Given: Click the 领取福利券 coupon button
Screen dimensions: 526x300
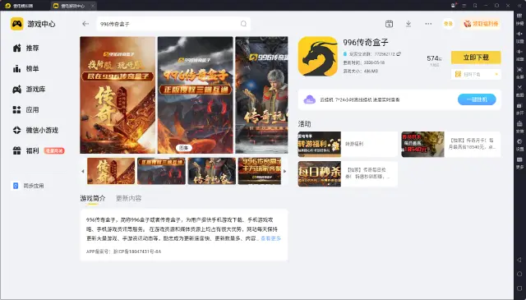Looking at the screenshot, I should [481, 24].
